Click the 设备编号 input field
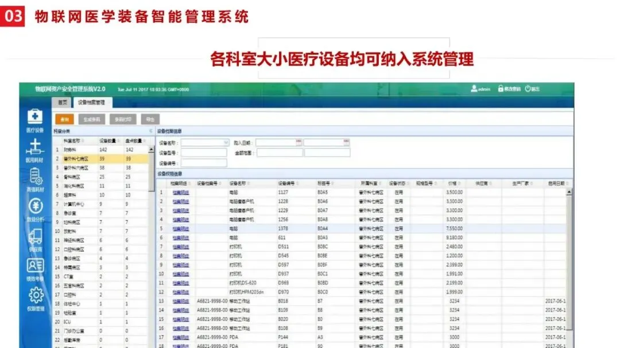 click(204, 163)
